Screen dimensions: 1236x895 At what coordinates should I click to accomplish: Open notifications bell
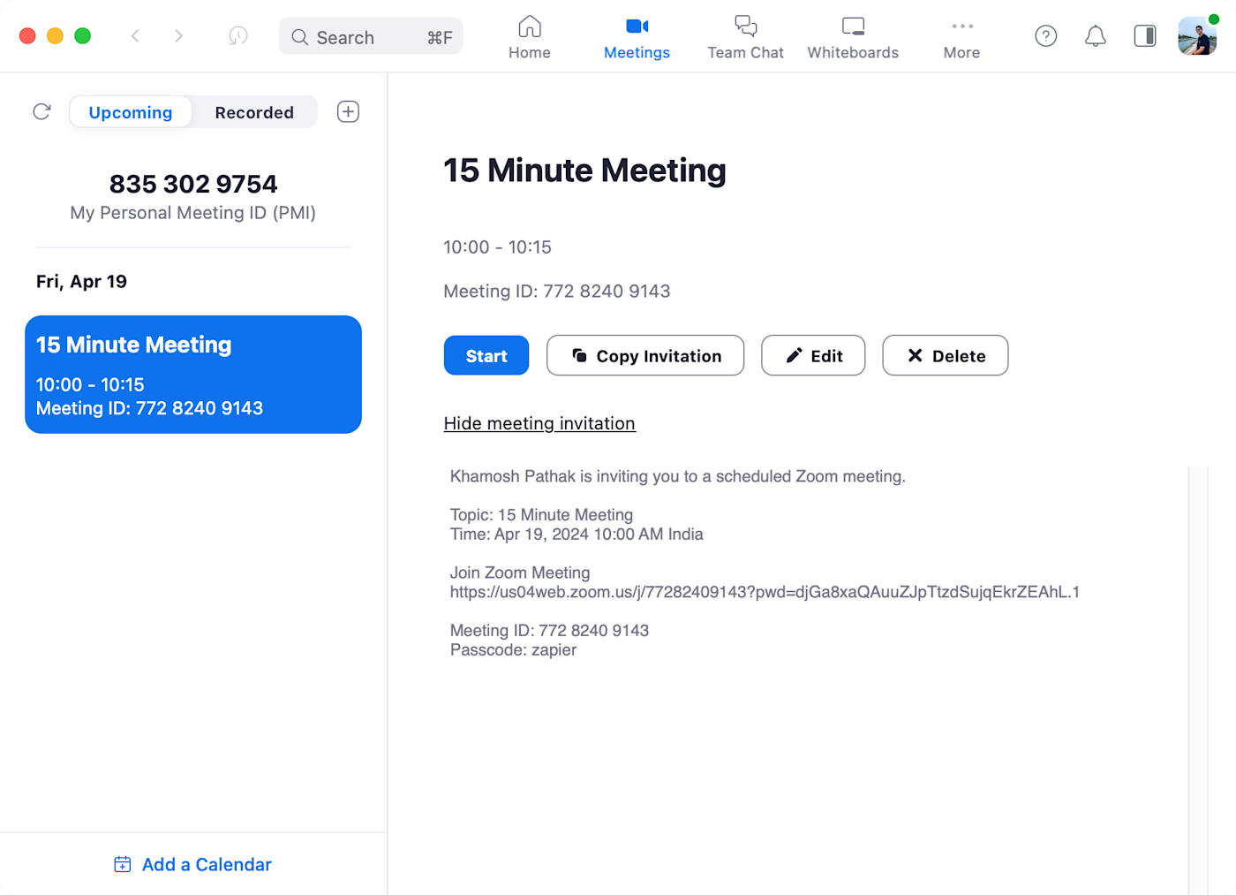1096,36
